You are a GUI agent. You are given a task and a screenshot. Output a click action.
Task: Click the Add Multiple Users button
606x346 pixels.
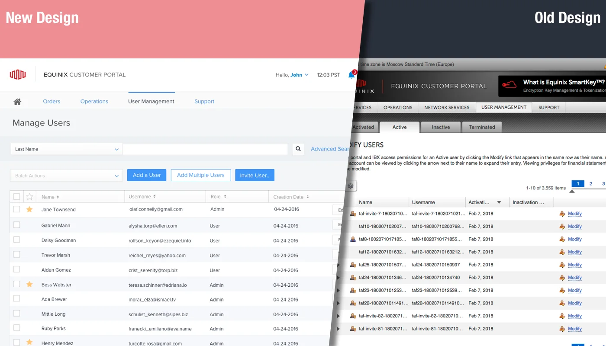(x=201, y=175)
